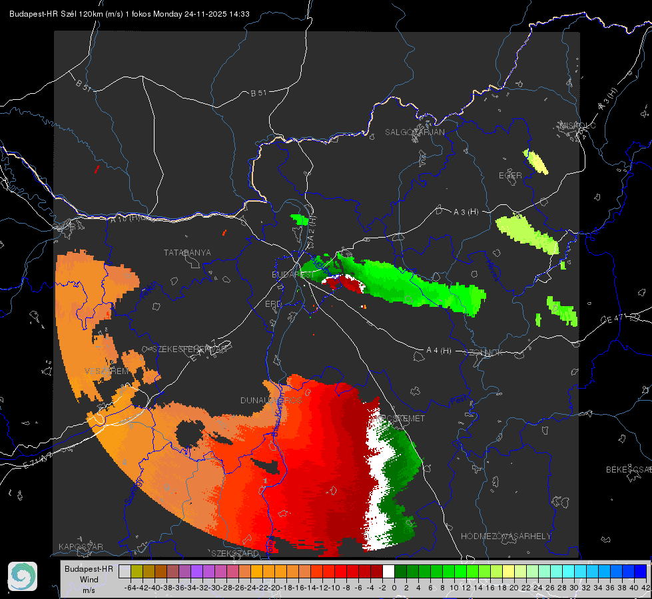Image resolution: width=652 pixels, height=599 pixels.
Task: Click the SALGÓTARJÁN city label
Action: pyautogui.click(x=414, y=132)
